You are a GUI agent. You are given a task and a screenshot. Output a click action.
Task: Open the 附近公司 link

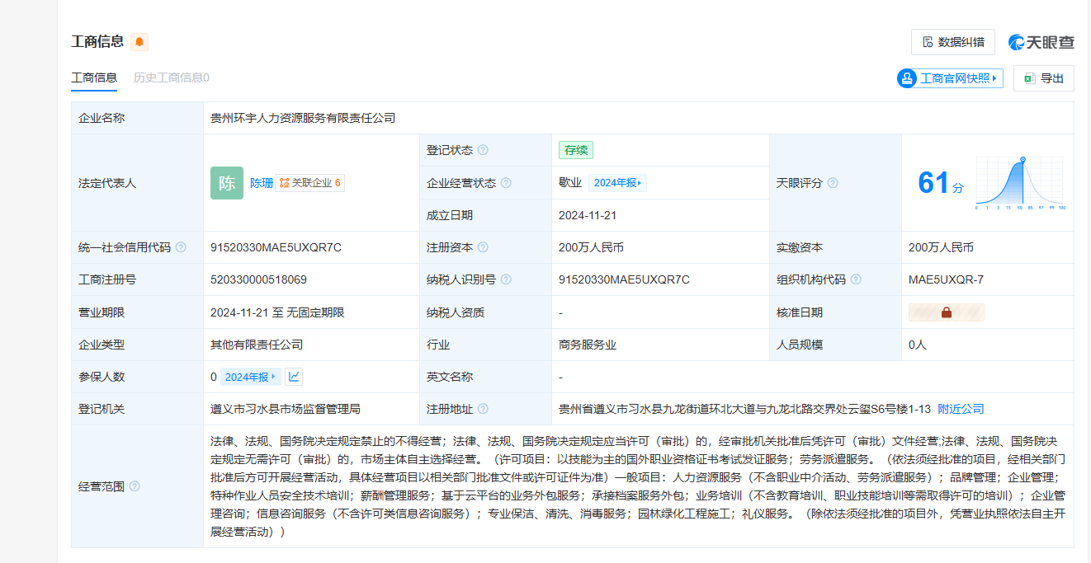(x=961, y=409)
